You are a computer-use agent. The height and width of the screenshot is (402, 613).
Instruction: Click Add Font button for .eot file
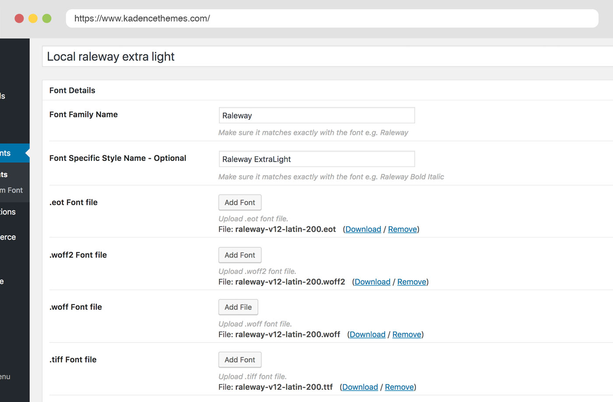(x=240, y=203)
